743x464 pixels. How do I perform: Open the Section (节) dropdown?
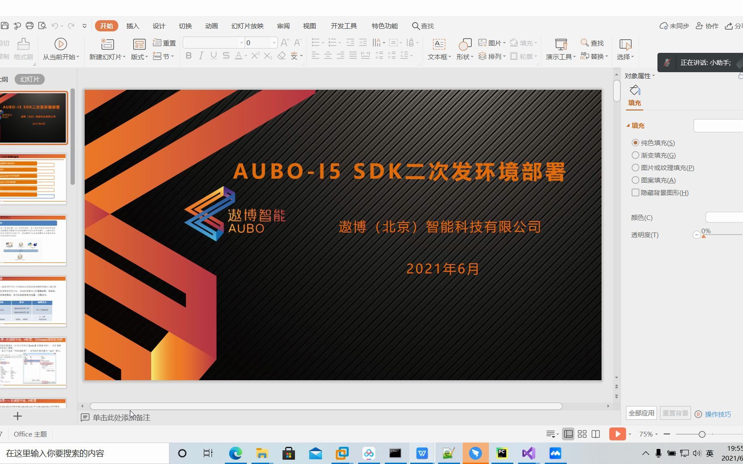point(163,56)
